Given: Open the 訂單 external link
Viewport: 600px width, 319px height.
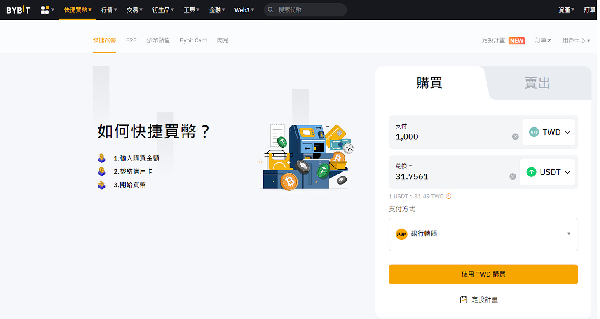Looking at the screenshot, I should (543, 40).
